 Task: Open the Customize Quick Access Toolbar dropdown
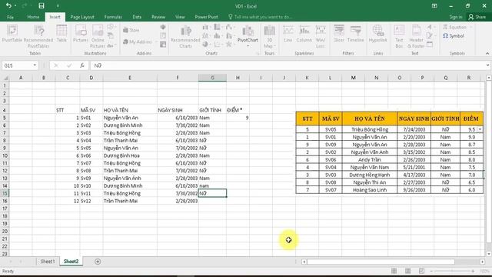[58, 5]
